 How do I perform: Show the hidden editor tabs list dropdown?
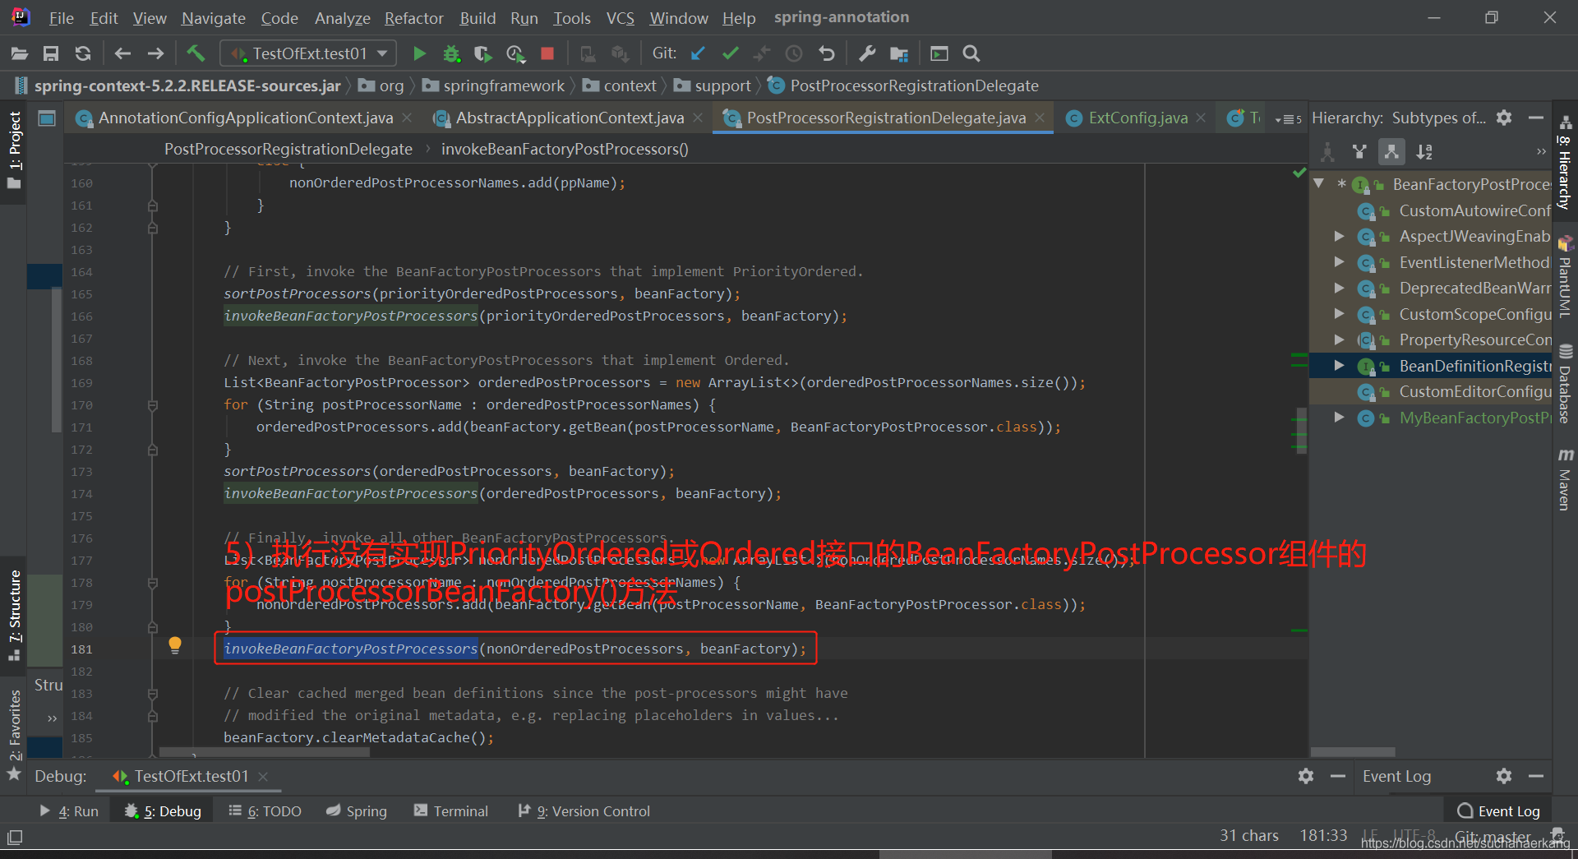click(1287, 119)
